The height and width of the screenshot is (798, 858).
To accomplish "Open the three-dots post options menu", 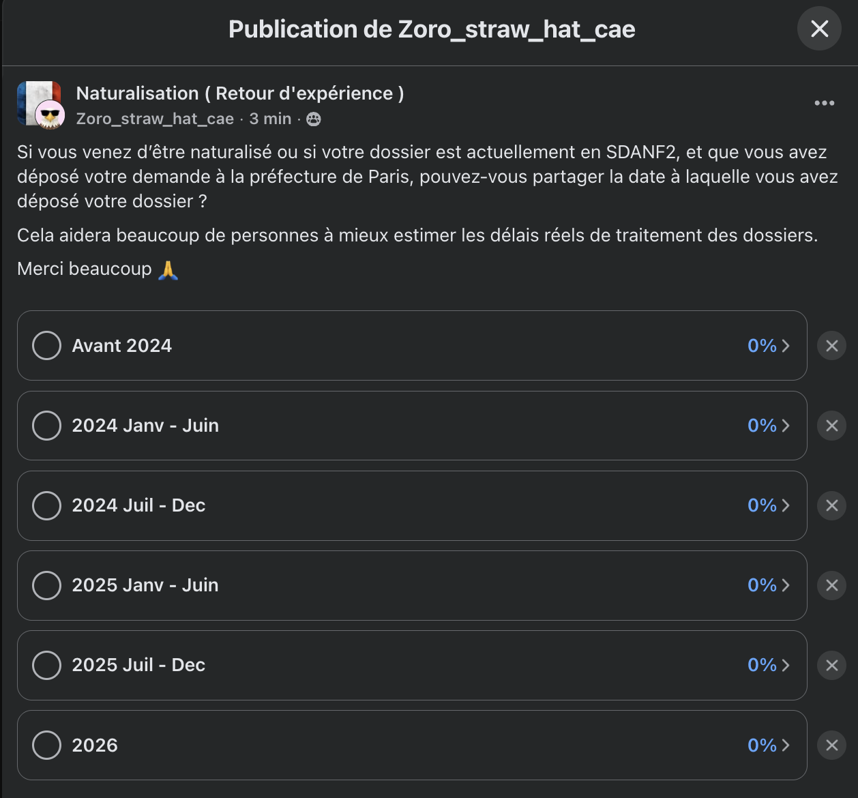I will coord(824,103).
